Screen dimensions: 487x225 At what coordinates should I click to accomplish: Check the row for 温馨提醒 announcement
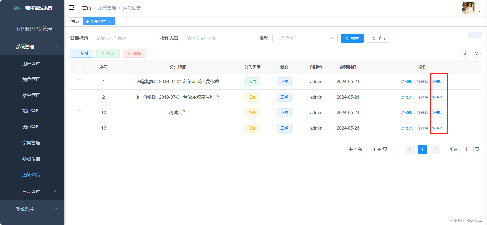[x=79, y=82]
